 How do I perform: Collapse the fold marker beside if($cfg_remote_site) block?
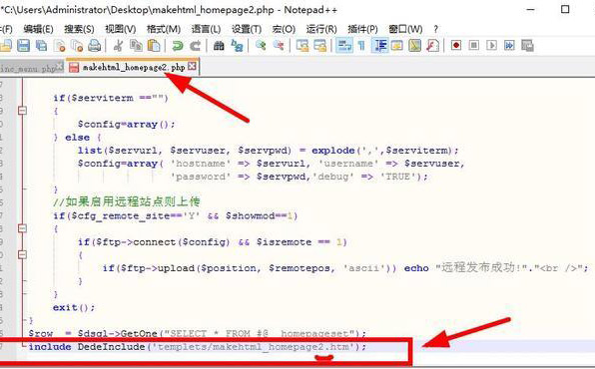(22, 228)
